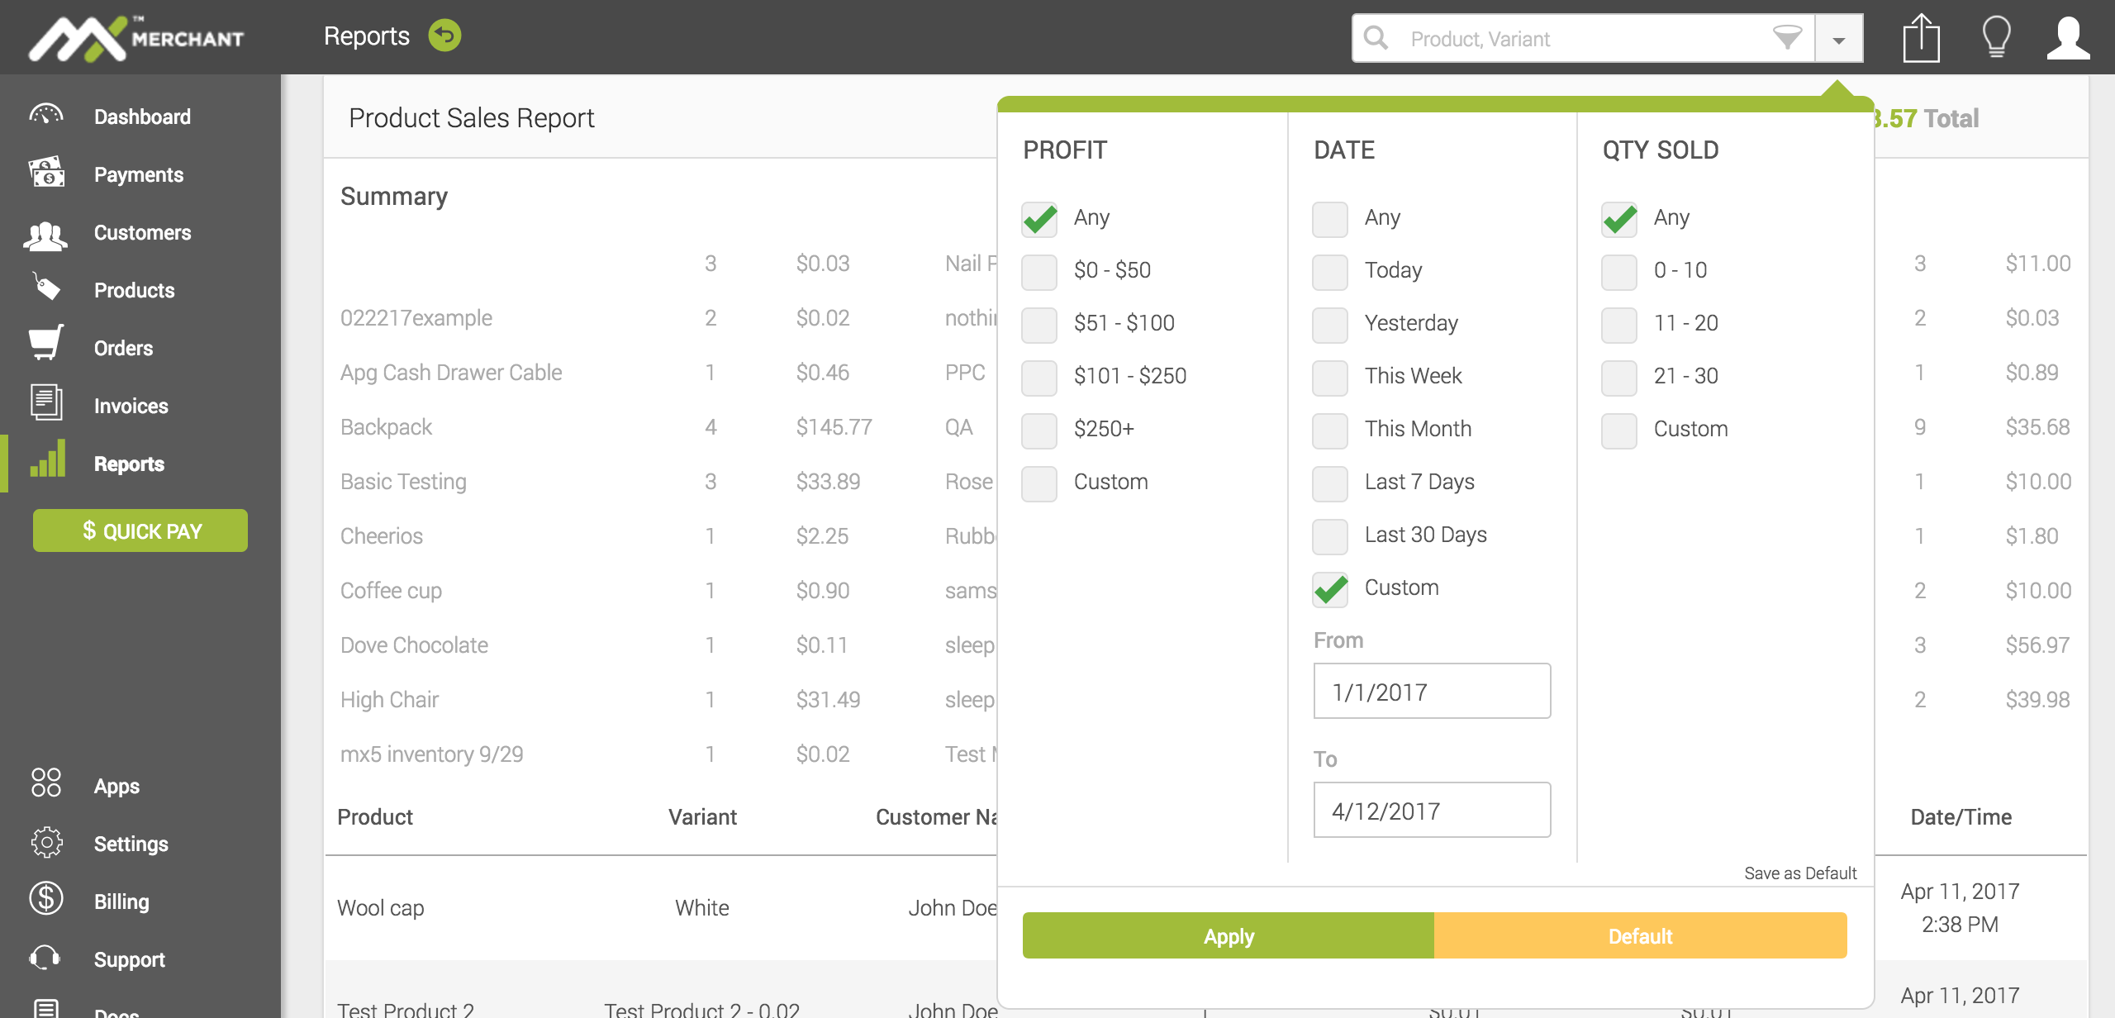Click the Payments cash icon in sidebar
The image size is (2115, 1018).
pos(46,173)
